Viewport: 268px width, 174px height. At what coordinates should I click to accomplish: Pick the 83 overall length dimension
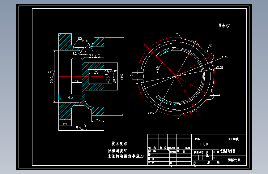coord(81,128)
